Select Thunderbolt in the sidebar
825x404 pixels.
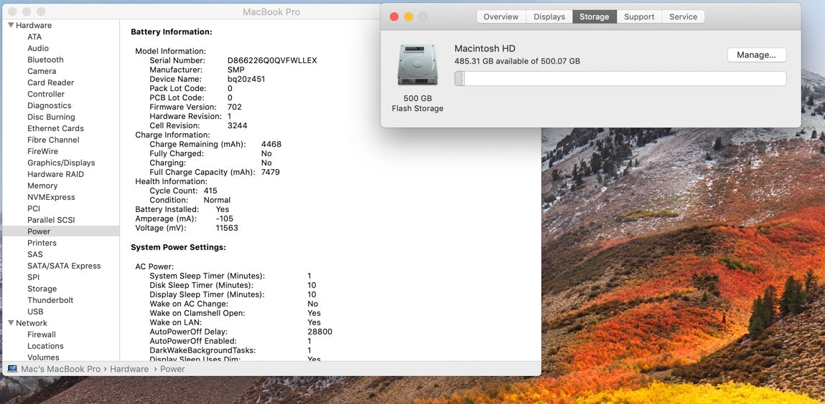coord(50,300)
